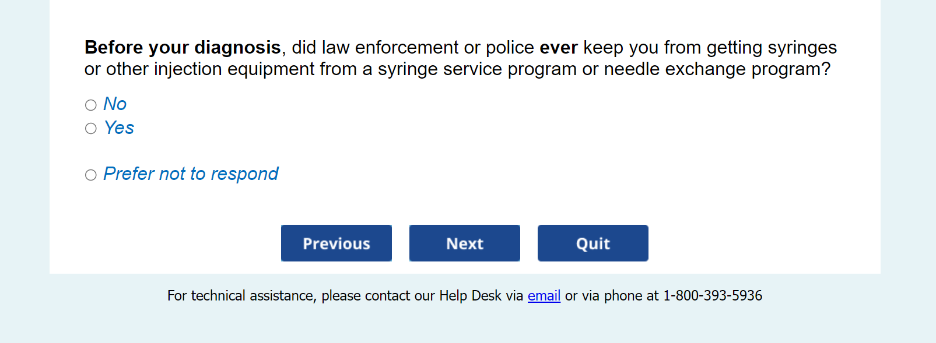Click the "Help Desk" words in the footer
The width and height of the screenshot is (936, 343).
pyautogui.click(x=470, y=296)
